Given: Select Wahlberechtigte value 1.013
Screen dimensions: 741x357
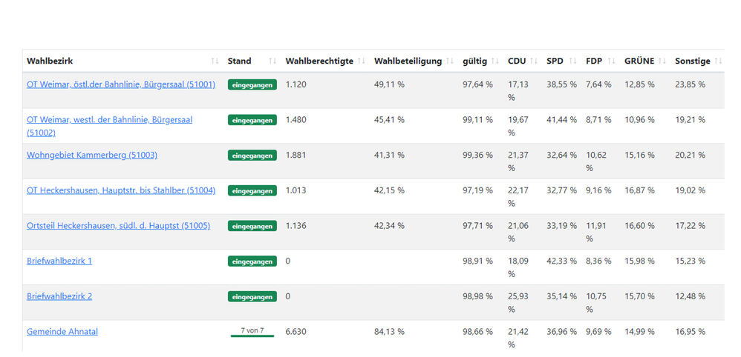Looking at the screenshot, I should [x=296, y=190].
